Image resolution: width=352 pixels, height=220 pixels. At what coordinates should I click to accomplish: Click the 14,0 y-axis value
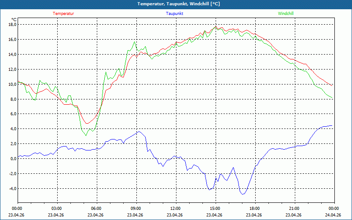pyautogui.click(x=13, y=54)
